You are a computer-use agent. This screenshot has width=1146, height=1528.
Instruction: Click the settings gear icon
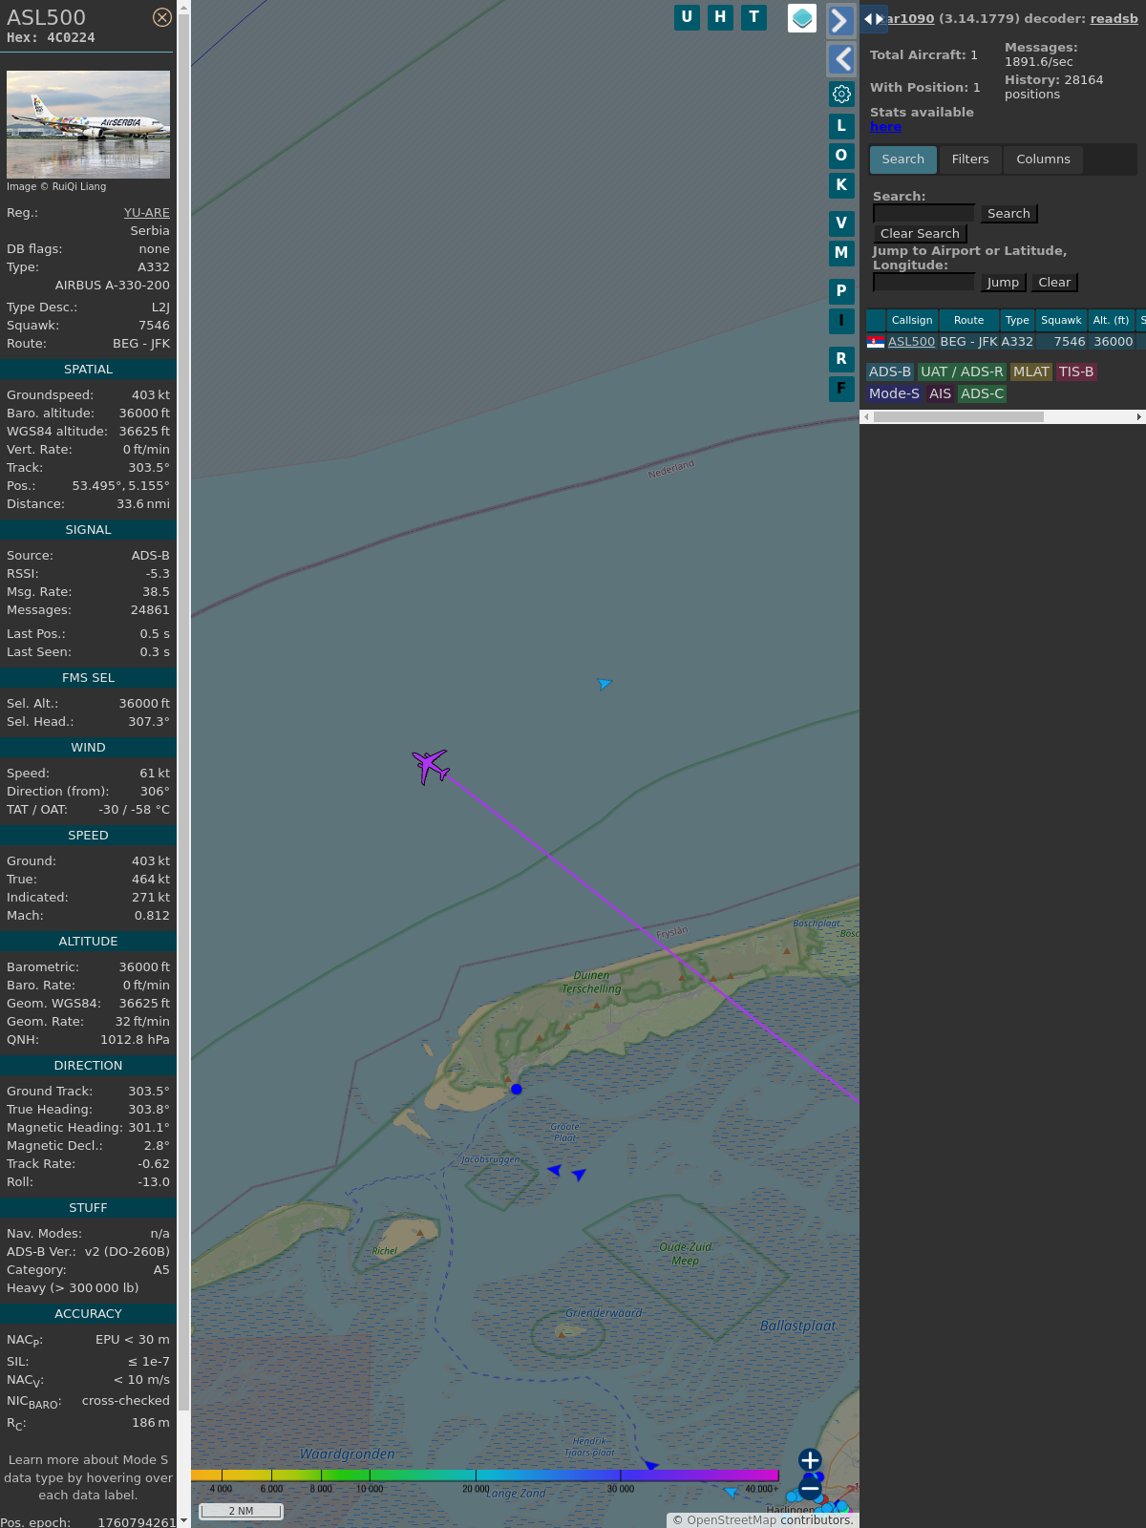841,94
